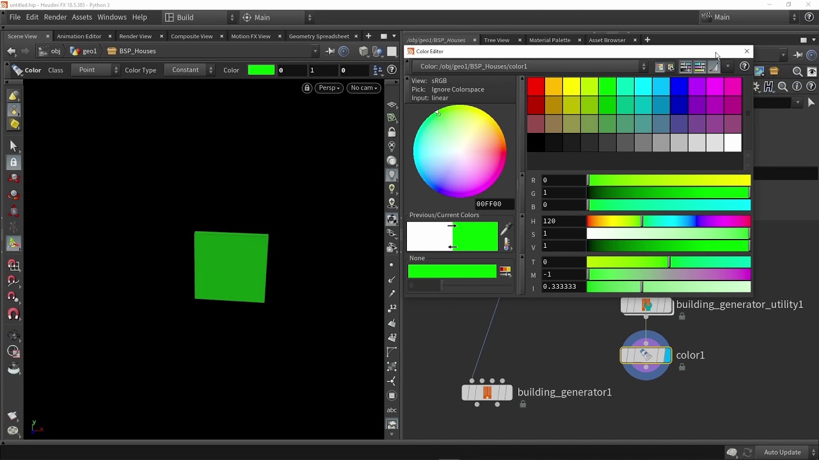819x460 pixels.
Task: Toggle the display lock icon in viewport sidebar
Action: click(392, 132)
